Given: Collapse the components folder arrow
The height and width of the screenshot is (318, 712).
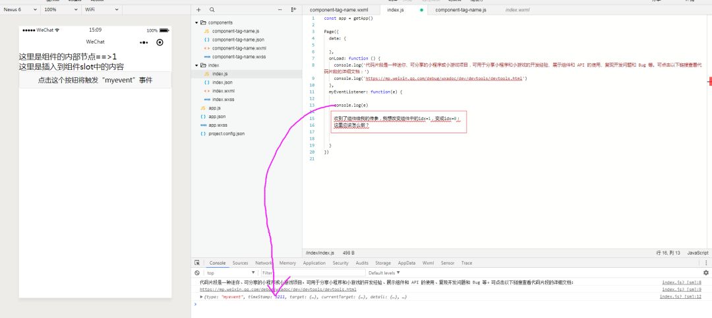Looking at the screenshot, I should (x=196, y=22).
